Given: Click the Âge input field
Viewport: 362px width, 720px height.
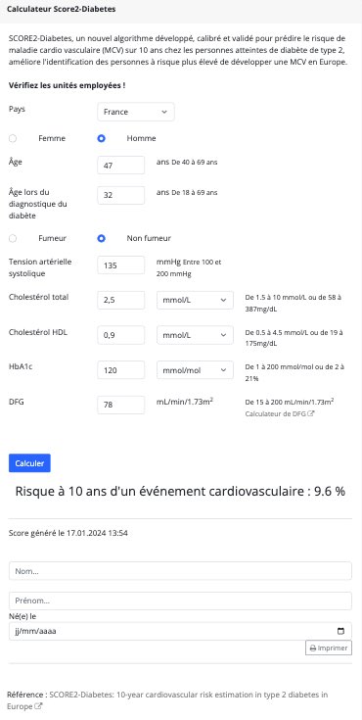Looking at the screenshot, I should click(121, 166).
